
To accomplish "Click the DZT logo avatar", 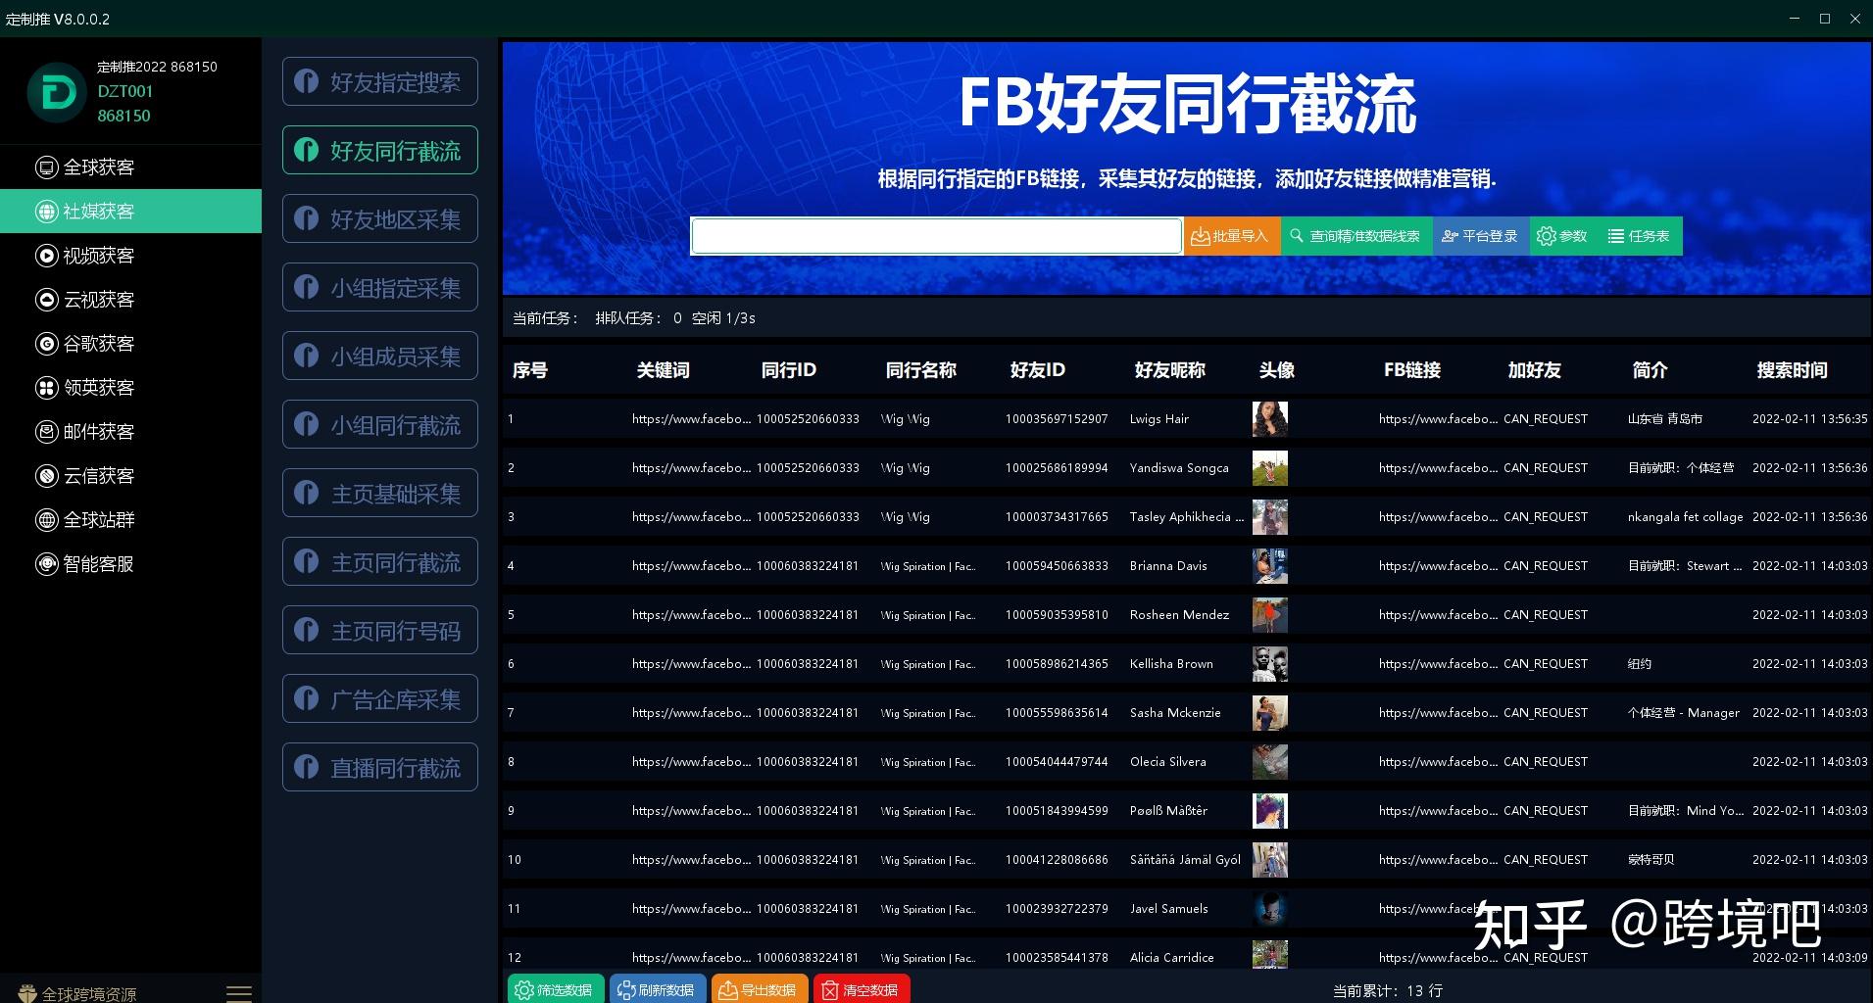I will click(x=57, y=93).
